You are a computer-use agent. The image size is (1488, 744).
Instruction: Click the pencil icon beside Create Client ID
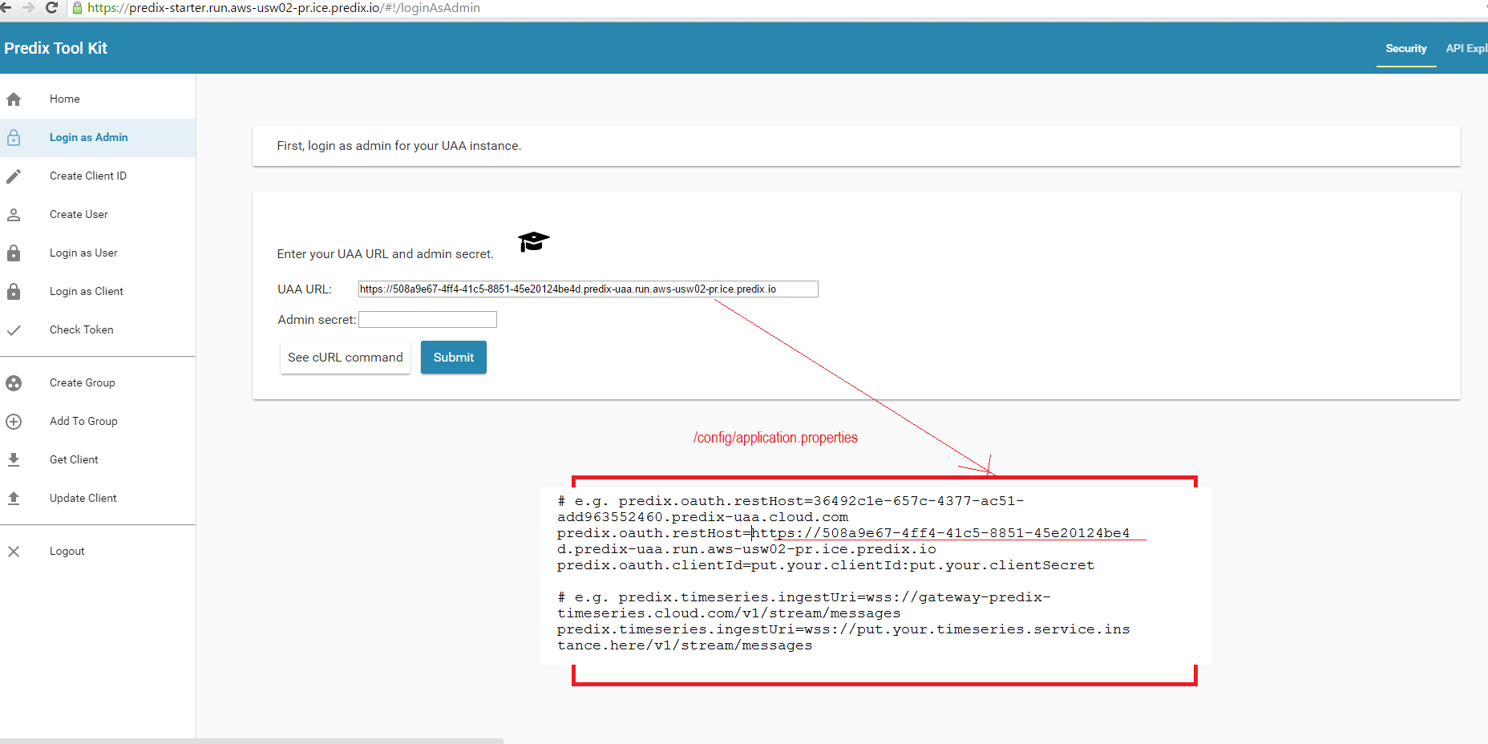click(14, 176)
